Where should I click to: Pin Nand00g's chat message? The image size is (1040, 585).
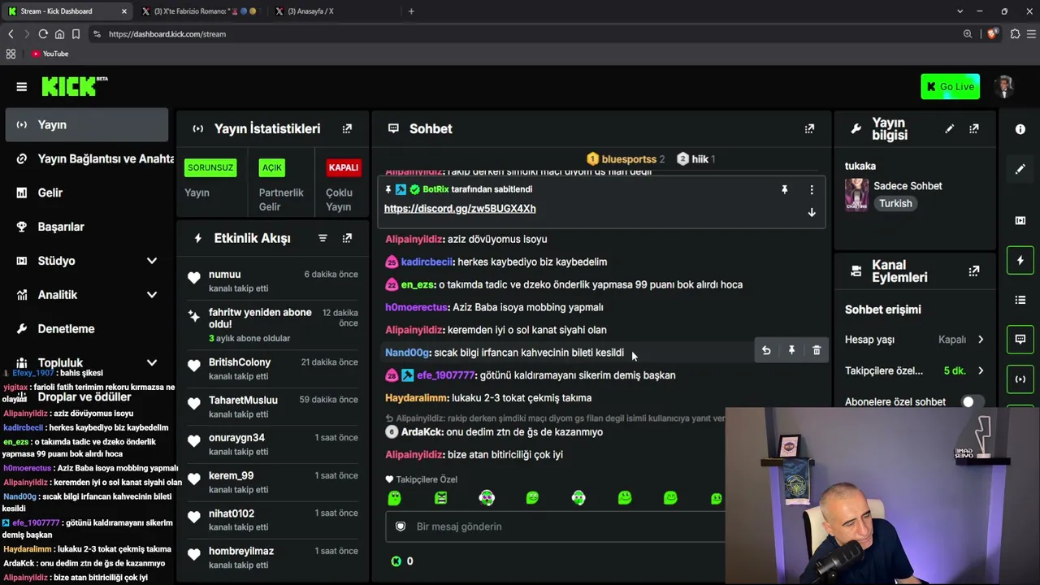point(791,351)
